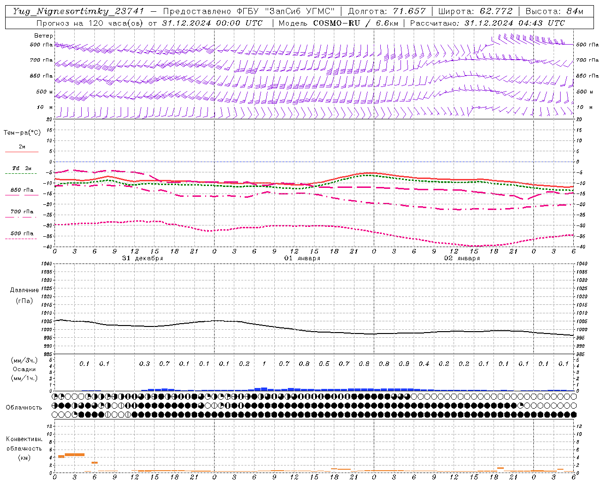
Task: Click the model label COSMO-RU / 6.6км
Action: 356,23
